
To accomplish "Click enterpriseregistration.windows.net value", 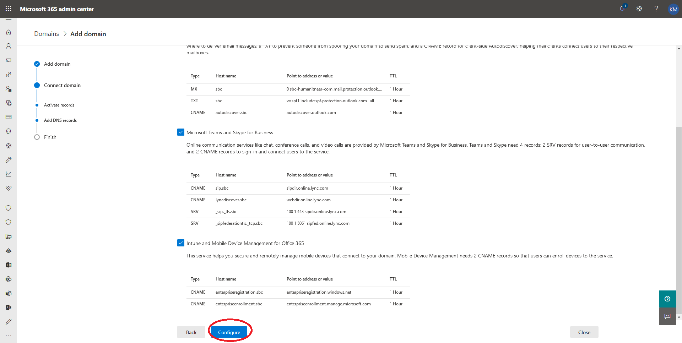I will [x=319, y=292].
